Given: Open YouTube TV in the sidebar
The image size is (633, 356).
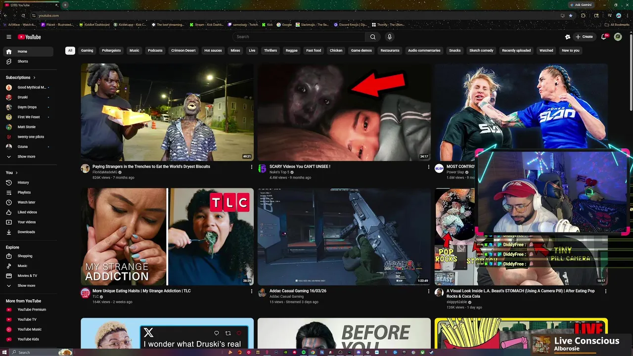Looking at the screenshot, I should (28, 319).
